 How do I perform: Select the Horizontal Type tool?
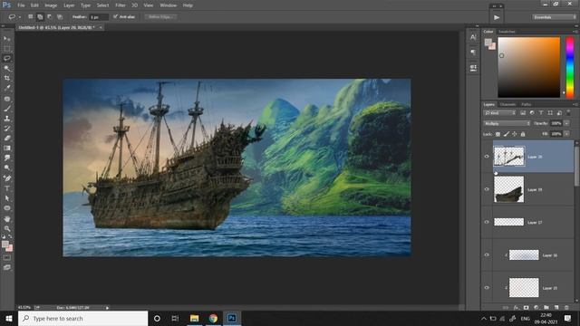point(7,188)
